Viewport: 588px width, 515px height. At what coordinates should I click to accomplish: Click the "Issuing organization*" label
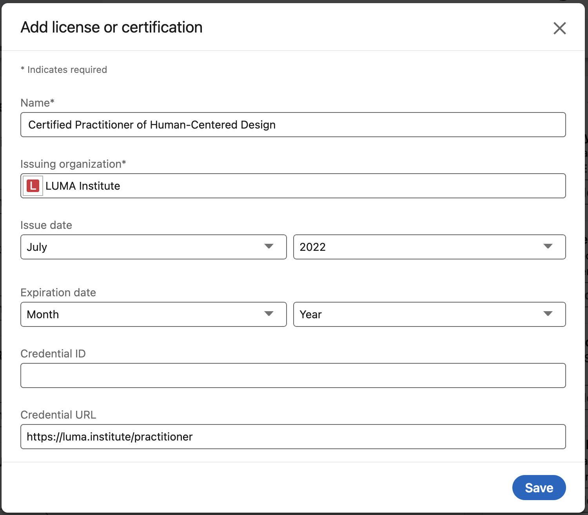tap(73, 164)
